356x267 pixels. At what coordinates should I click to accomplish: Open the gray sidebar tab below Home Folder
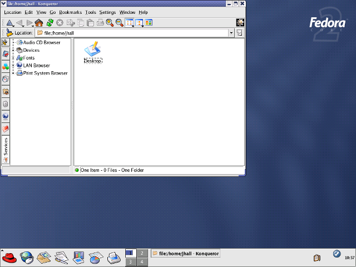(x=6, y=104)
